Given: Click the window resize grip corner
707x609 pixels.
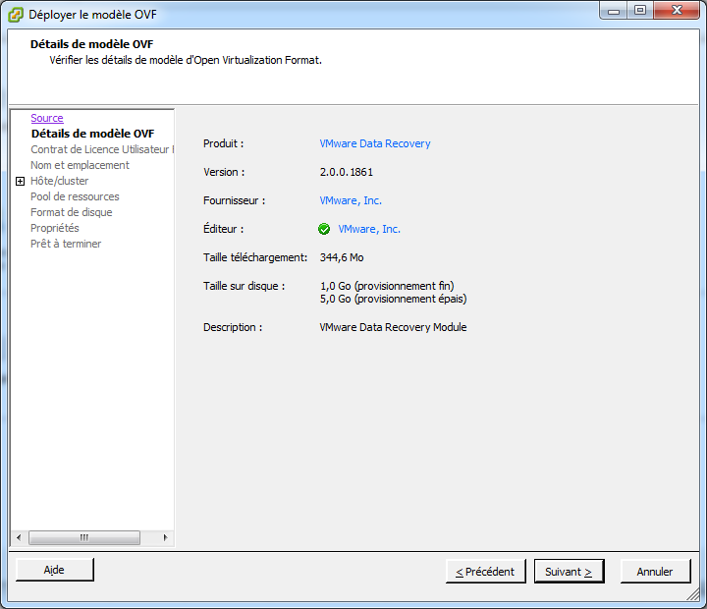Looking at the screenshot, I should coord(693,594).
